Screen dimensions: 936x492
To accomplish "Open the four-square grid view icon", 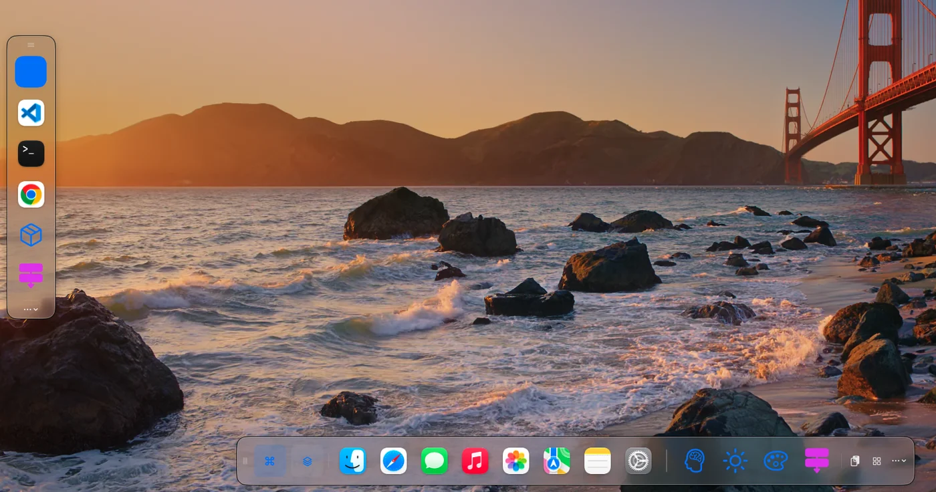I will pyautogui.click(x=876, y=461).
